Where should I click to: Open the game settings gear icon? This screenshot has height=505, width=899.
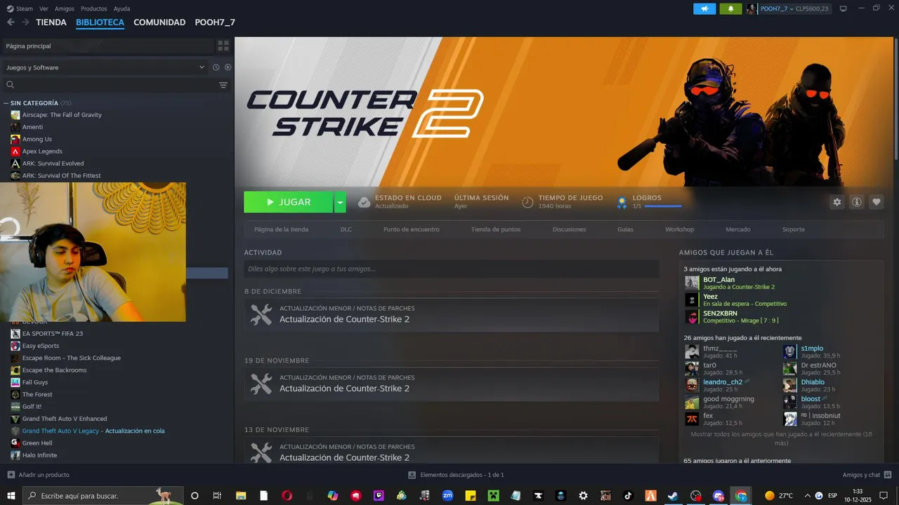pos(836,202)
